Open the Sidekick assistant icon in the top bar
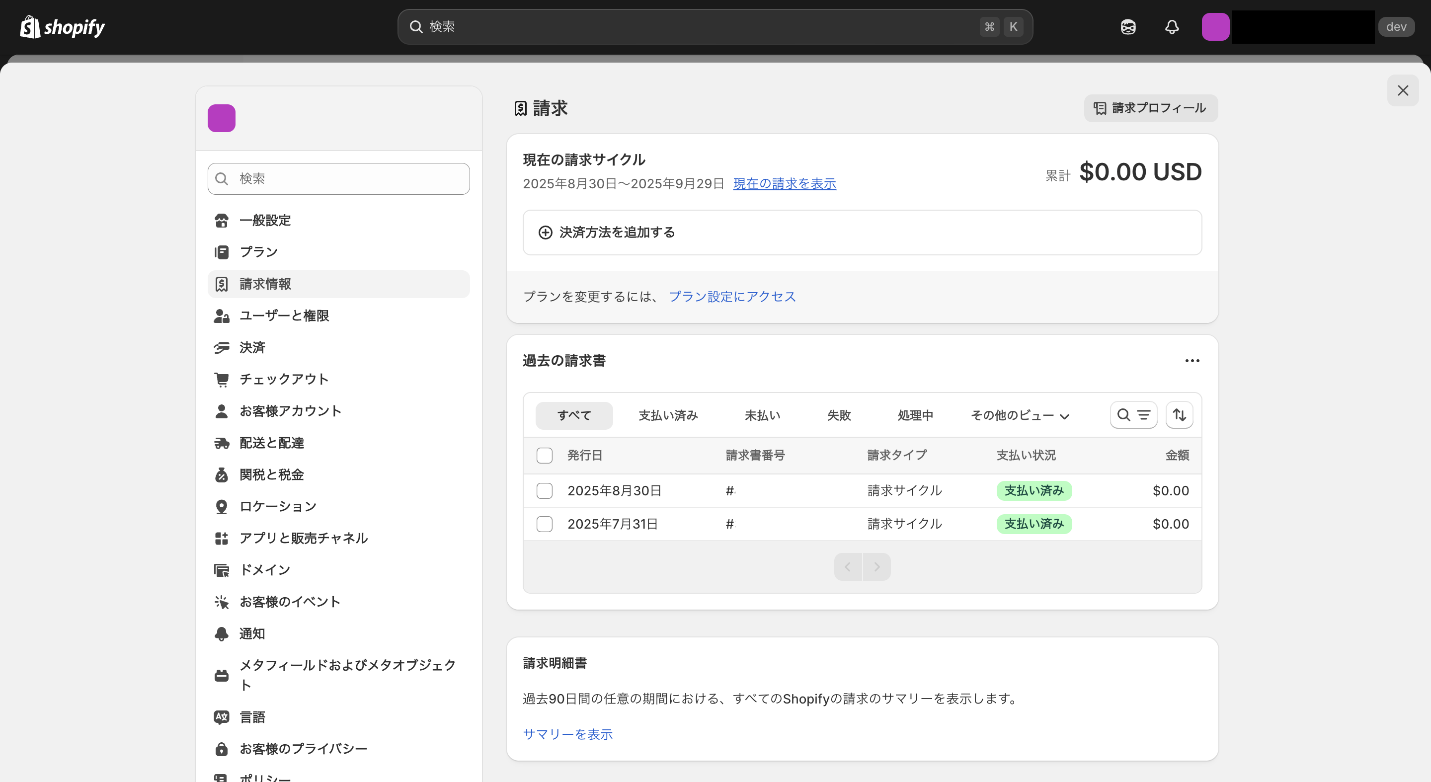 (1128, 27)
